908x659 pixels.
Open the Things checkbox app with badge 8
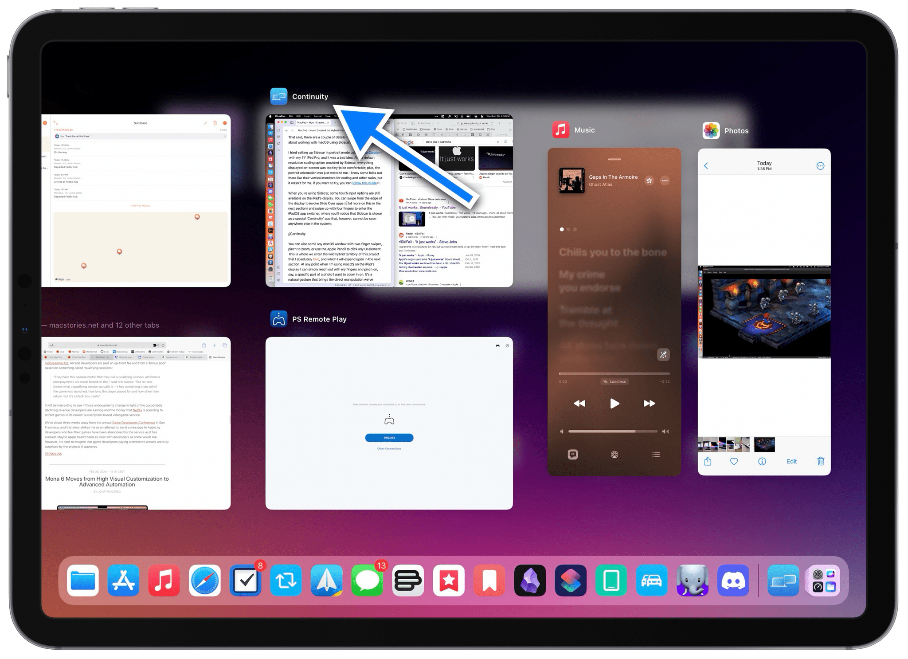pos(245,580)
